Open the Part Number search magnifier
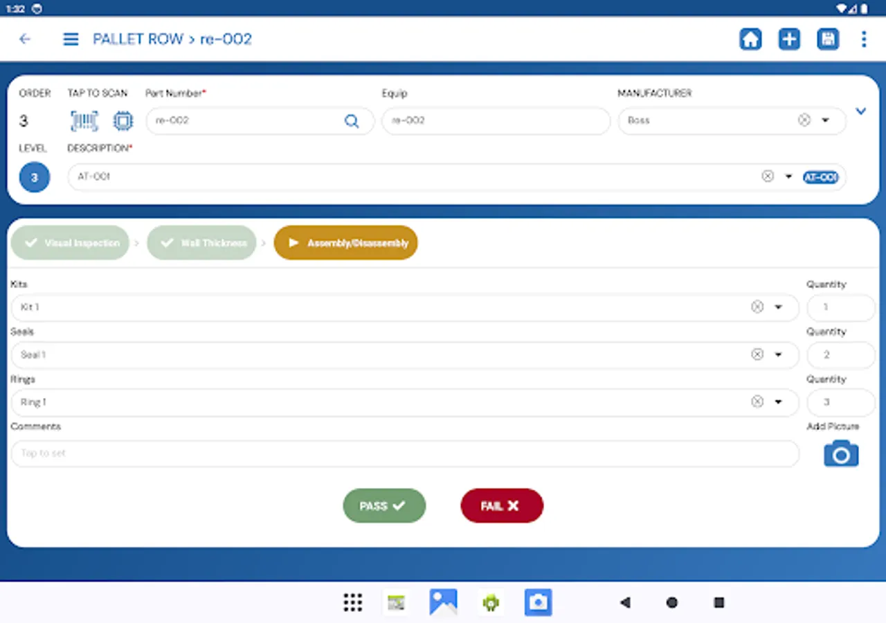The width and height of the screenshot is (886, 623). 352,120
